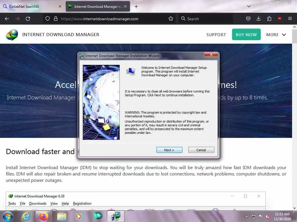The width and height of the screenshot is (297, 222).
Task: Bookmark this page with the star
Action: (171, 19)
